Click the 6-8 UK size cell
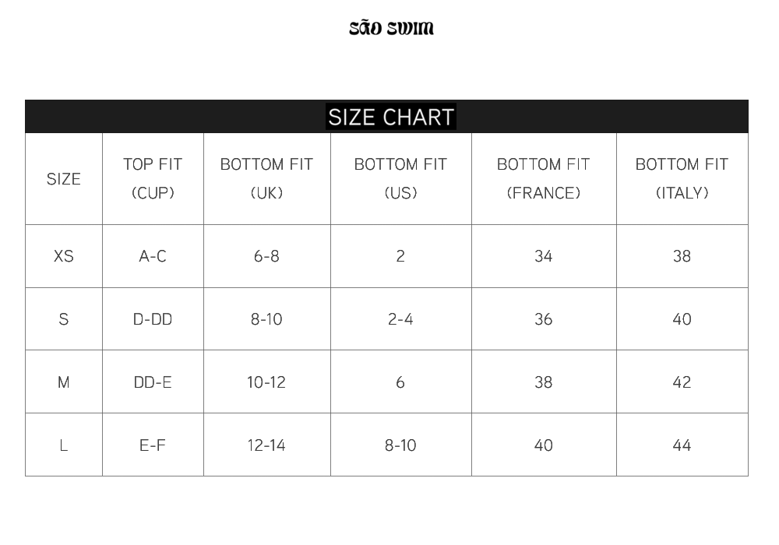 [266, 256]
